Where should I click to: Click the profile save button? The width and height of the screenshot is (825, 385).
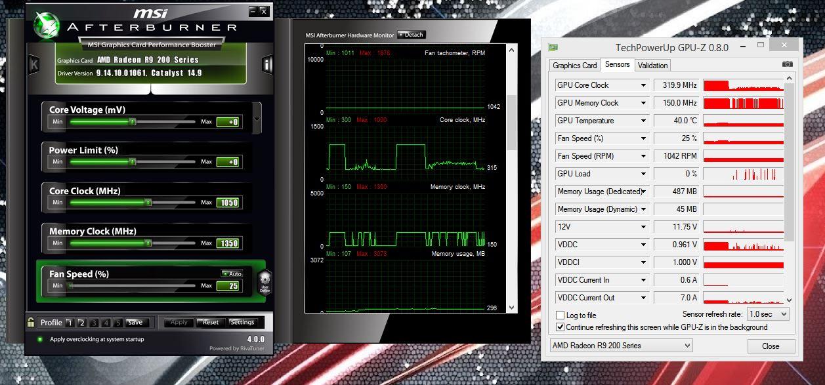click(x=135, y=322)
